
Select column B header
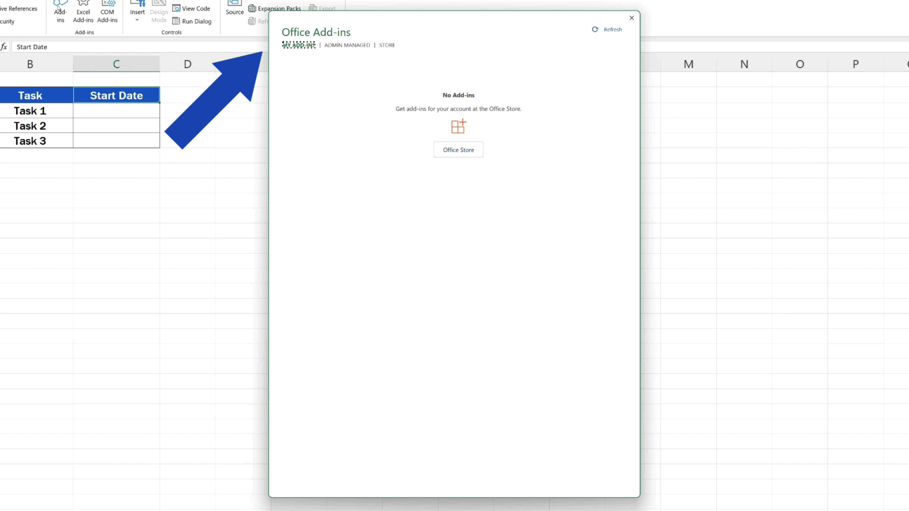coord(30,64)
